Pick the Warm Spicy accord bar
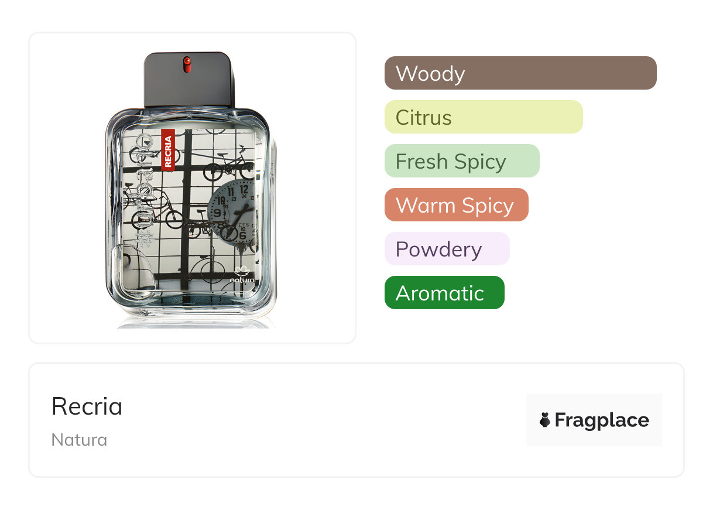This screenshot has width=713, height=506. (456, 205)
